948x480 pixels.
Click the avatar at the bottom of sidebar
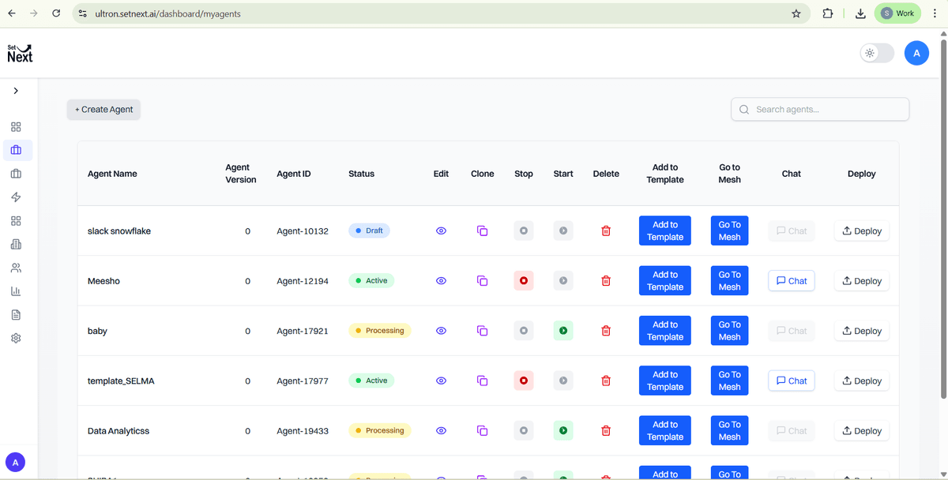[16, 462]
